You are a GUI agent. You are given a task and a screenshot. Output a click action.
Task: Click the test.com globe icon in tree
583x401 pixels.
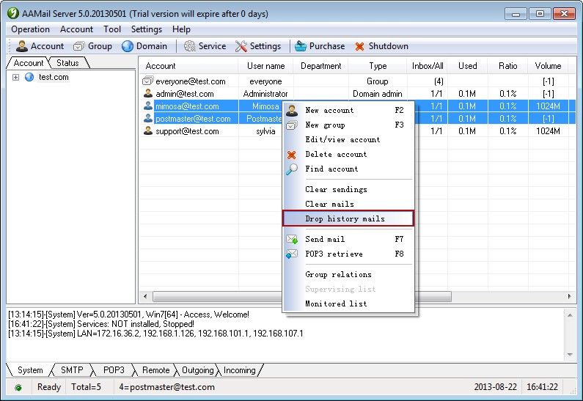(29, 77)
